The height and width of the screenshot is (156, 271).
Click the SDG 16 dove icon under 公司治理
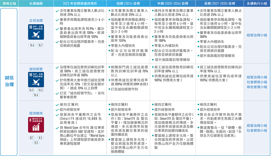36,32
